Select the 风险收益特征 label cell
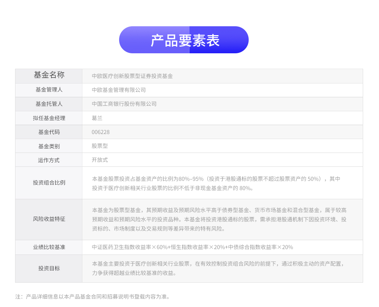Viewport: 379px width, 307px height. pos(49,219)
